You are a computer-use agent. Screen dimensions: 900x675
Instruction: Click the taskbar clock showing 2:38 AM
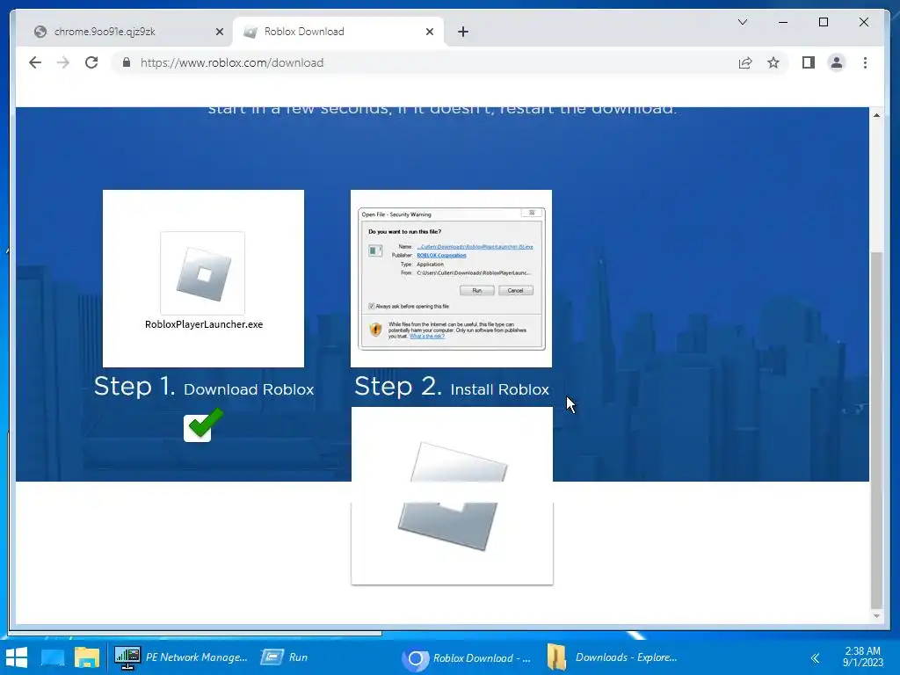tap(863, 657)
